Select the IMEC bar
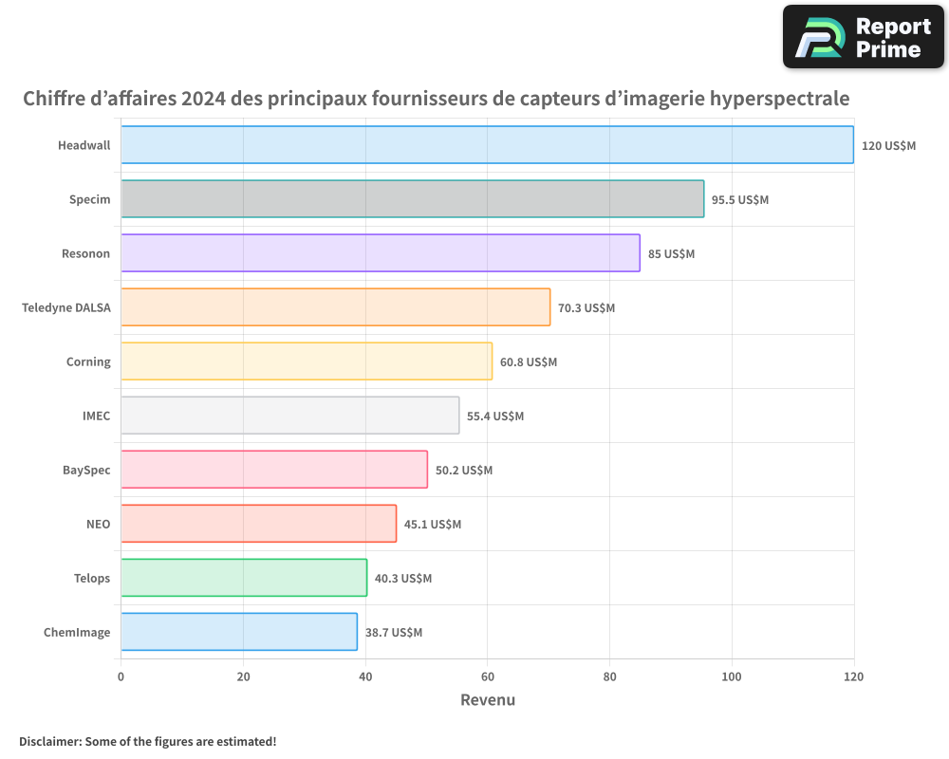This screenshot has height=759, width=949. click(289, 416)
